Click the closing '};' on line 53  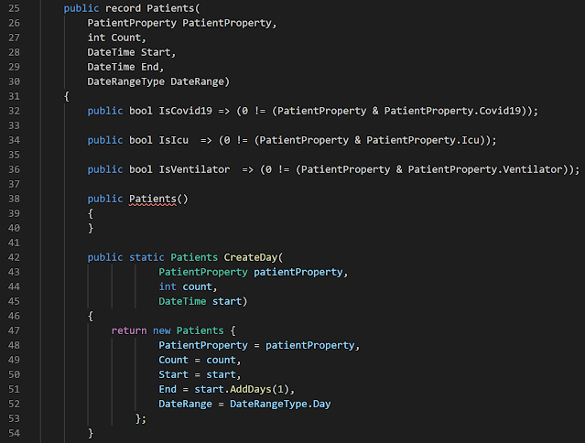[x=141, y=418]
